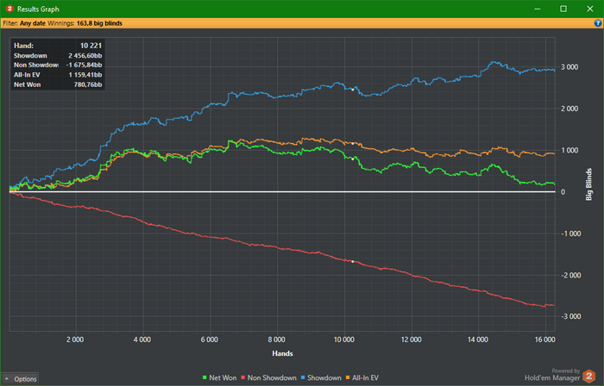Screen dimensions: 604x386
Task: Close the Results Graph window
Action: point(589,9)
